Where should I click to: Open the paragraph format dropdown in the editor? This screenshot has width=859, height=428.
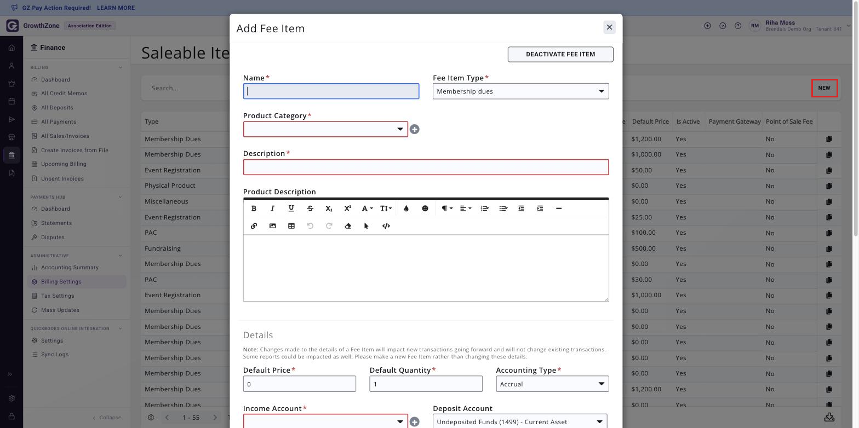[447, 209]
